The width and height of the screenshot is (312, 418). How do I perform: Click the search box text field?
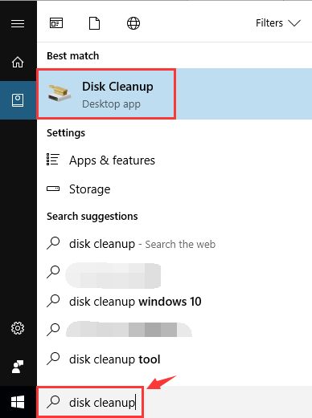(174, 402)
